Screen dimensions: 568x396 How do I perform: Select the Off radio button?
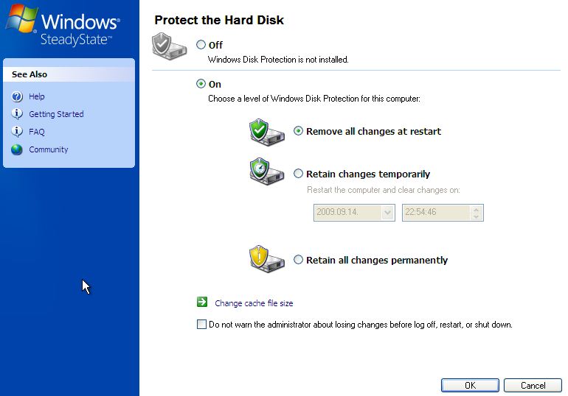(201, 45)
